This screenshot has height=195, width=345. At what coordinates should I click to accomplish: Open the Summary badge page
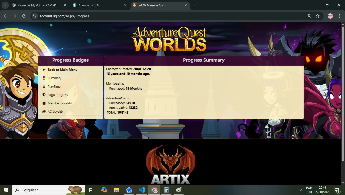coord(54,78)
